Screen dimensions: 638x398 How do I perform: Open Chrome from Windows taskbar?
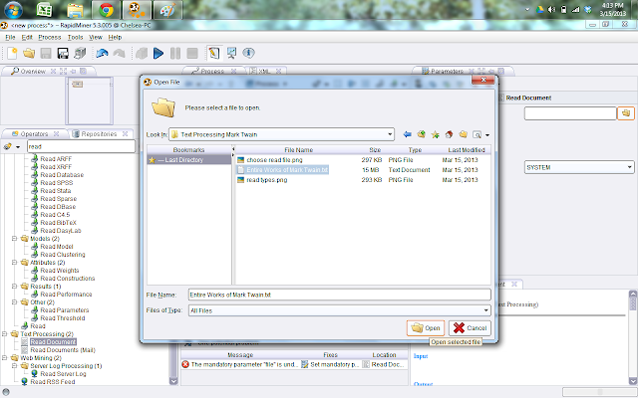tap(107, 10)
